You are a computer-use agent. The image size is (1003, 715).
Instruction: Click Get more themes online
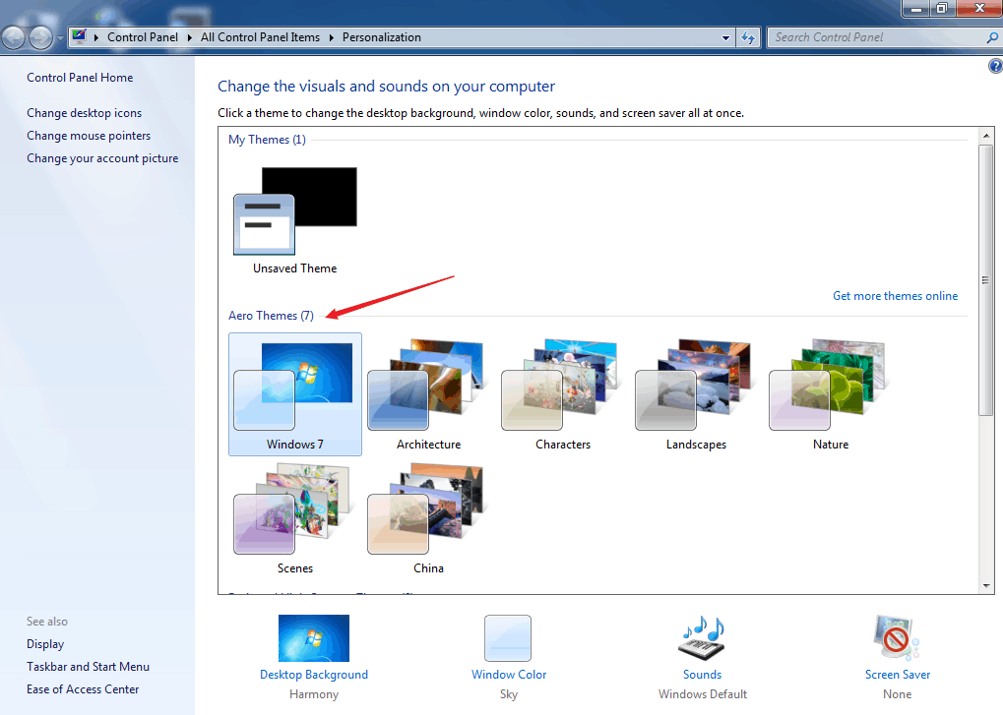tap(895, 296)
